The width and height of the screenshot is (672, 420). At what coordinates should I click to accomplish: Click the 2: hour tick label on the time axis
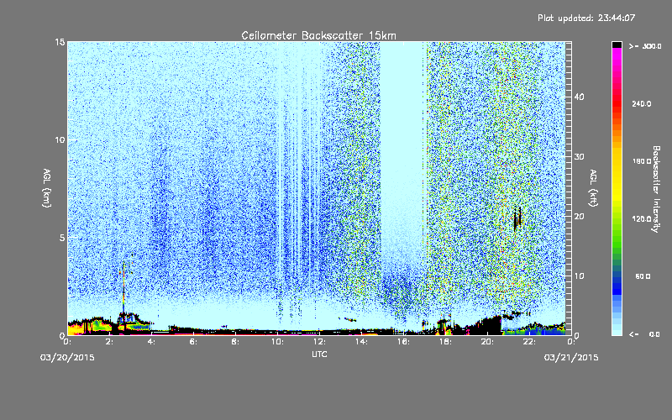(110, 342)
